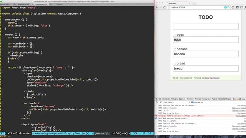Click the cyan extension icon in address bar
The image size is (246, 138).
226,7
